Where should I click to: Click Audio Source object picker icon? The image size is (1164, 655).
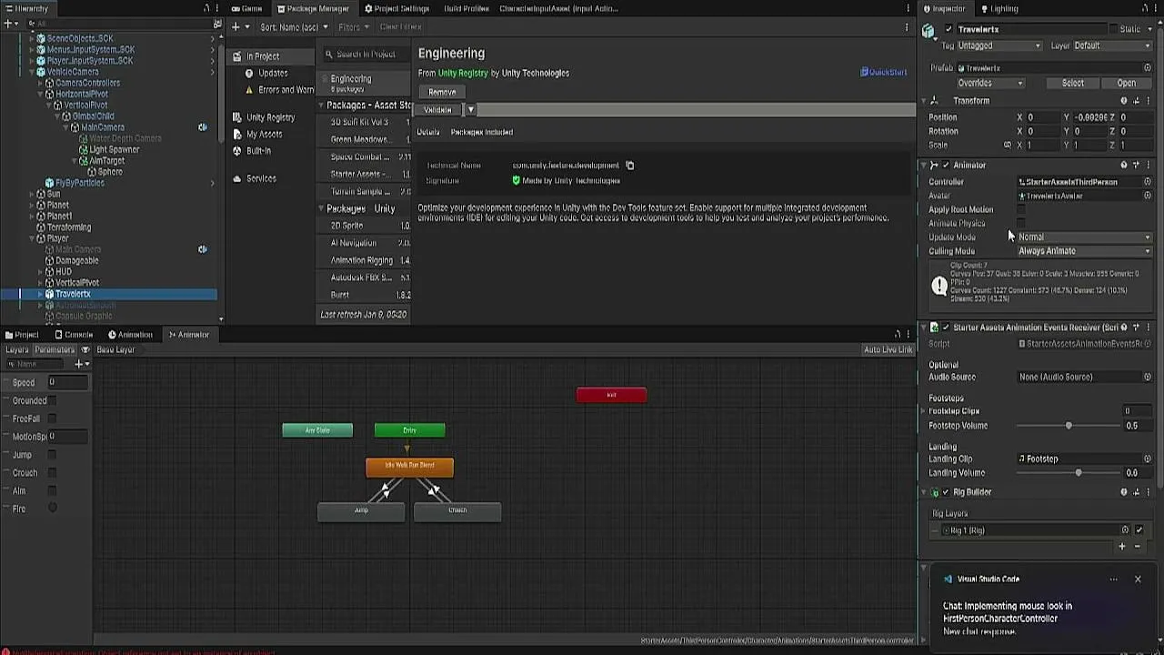[x=1148, y=377]
